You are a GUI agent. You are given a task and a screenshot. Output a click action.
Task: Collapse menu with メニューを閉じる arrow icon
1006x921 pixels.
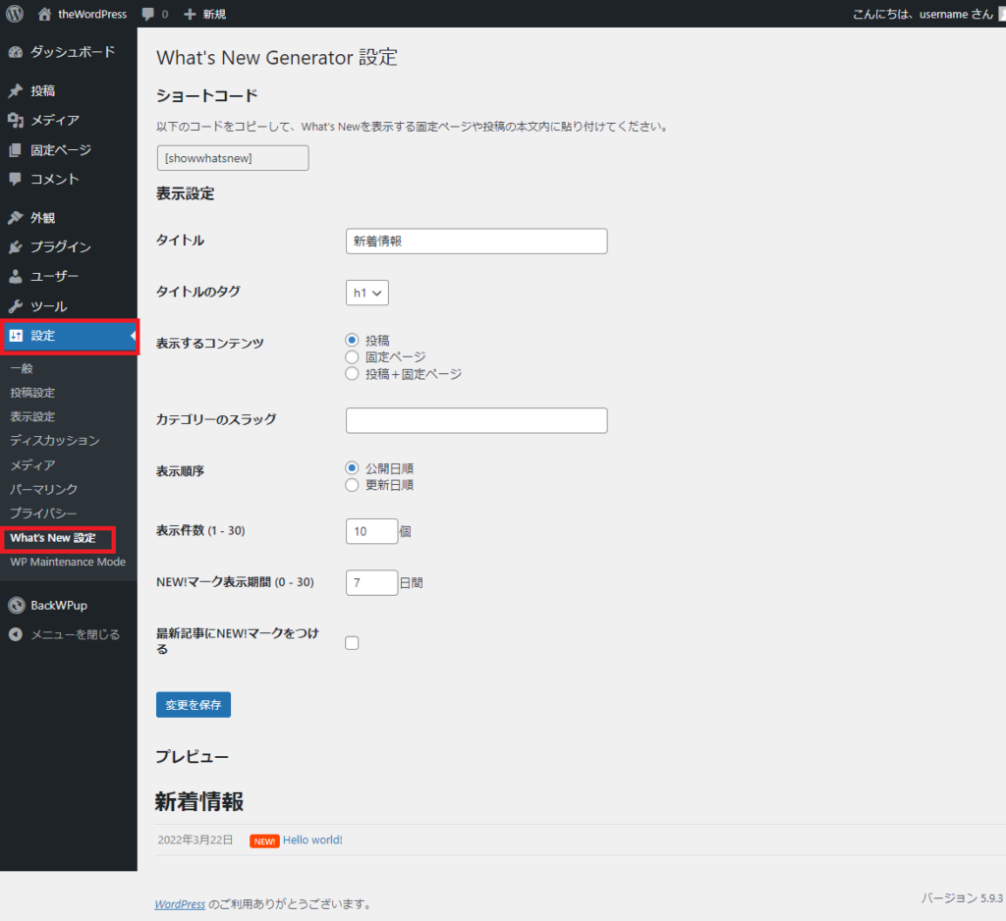click(16, 634)
